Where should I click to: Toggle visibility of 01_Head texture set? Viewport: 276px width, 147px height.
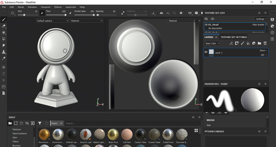pos(206,25)
